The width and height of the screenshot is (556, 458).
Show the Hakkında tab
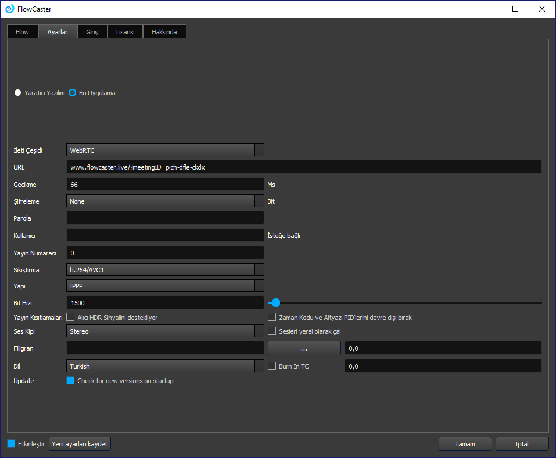164,32
